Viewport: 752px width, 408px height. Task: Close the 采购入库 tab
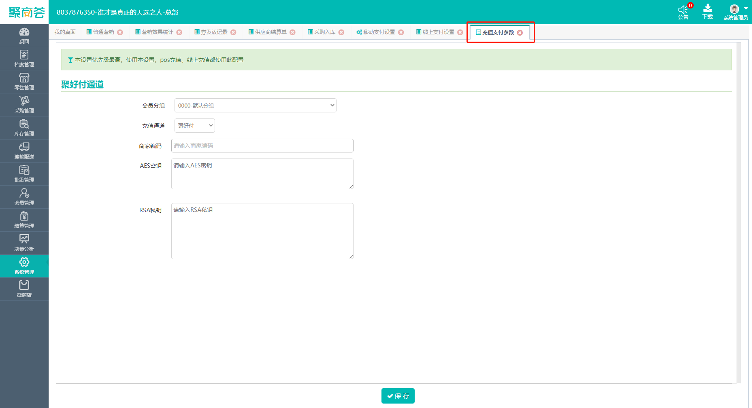[341, 32]
